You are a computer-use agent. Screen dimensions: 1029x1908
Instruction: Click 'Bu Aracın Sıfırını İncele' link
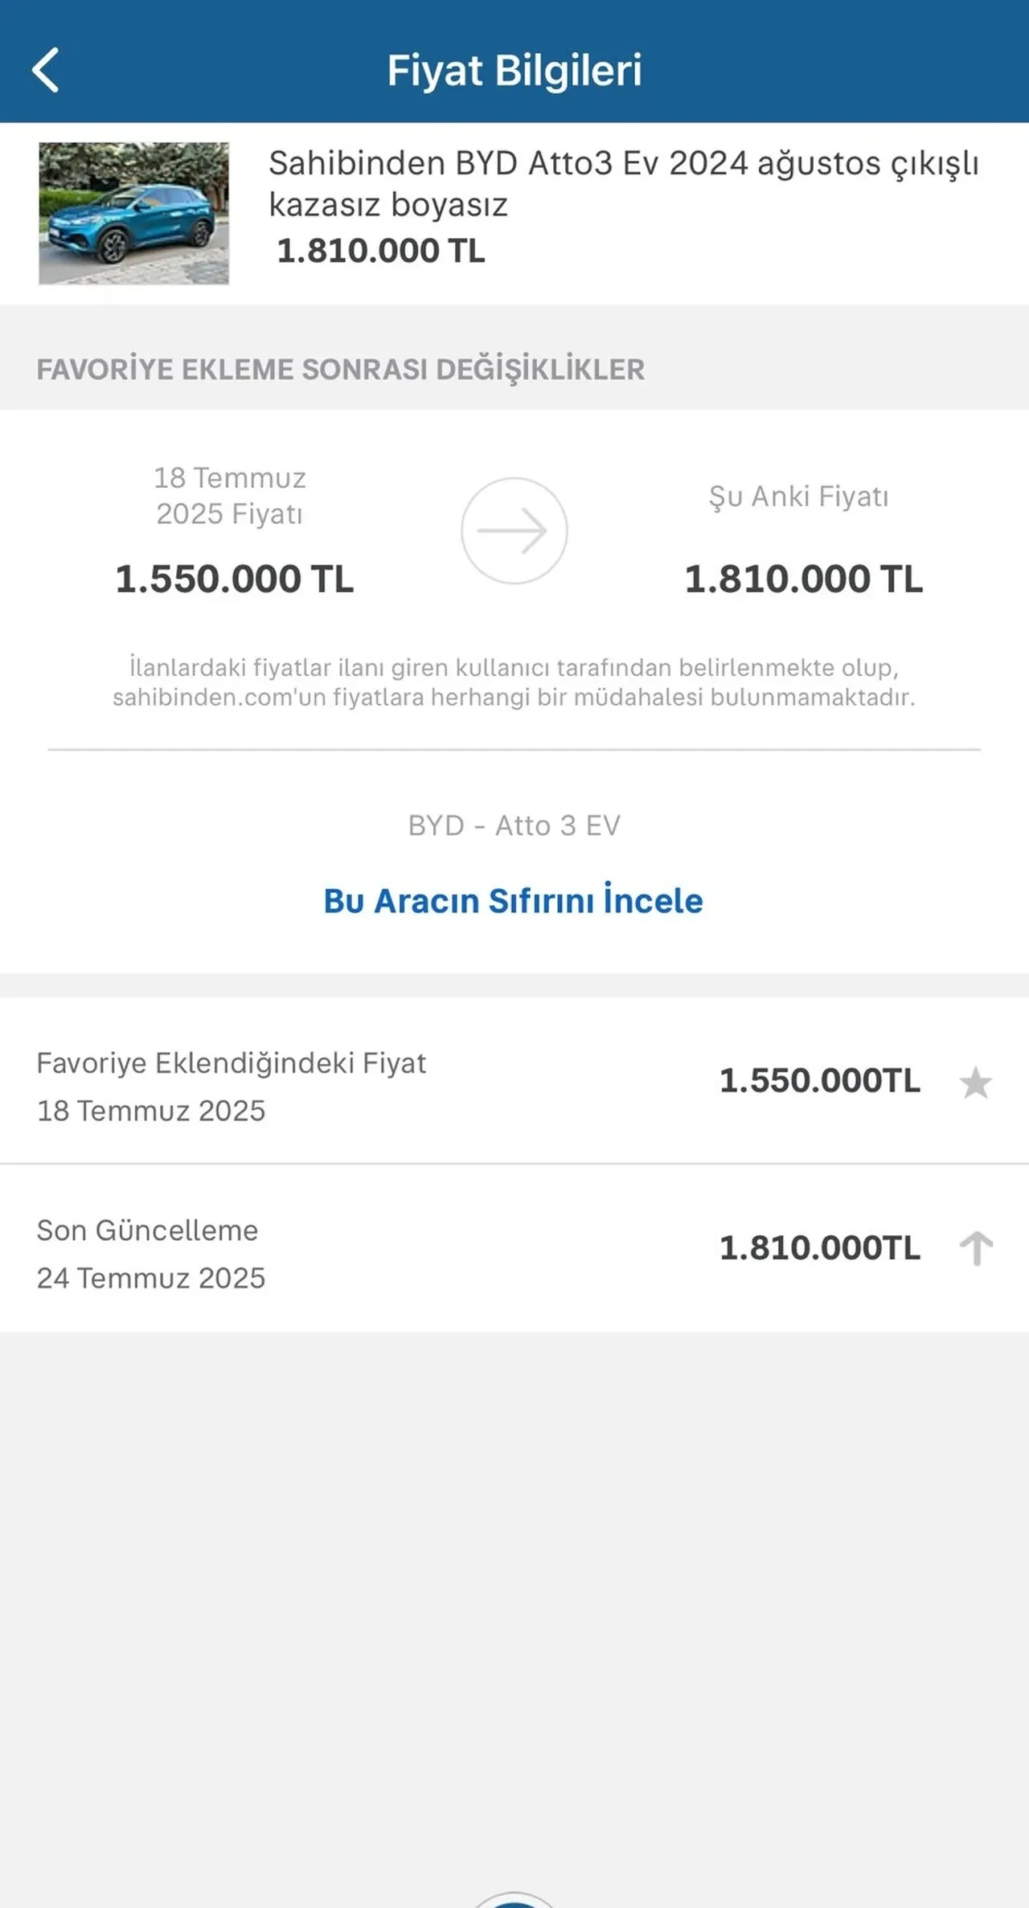tap(513, 901)
